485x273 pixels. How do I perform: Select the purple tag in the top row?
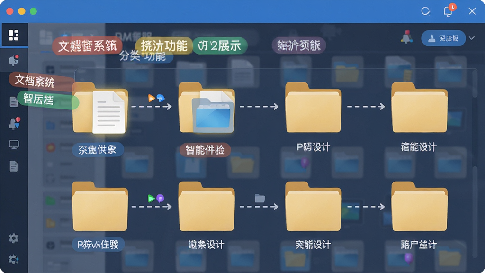298,45
